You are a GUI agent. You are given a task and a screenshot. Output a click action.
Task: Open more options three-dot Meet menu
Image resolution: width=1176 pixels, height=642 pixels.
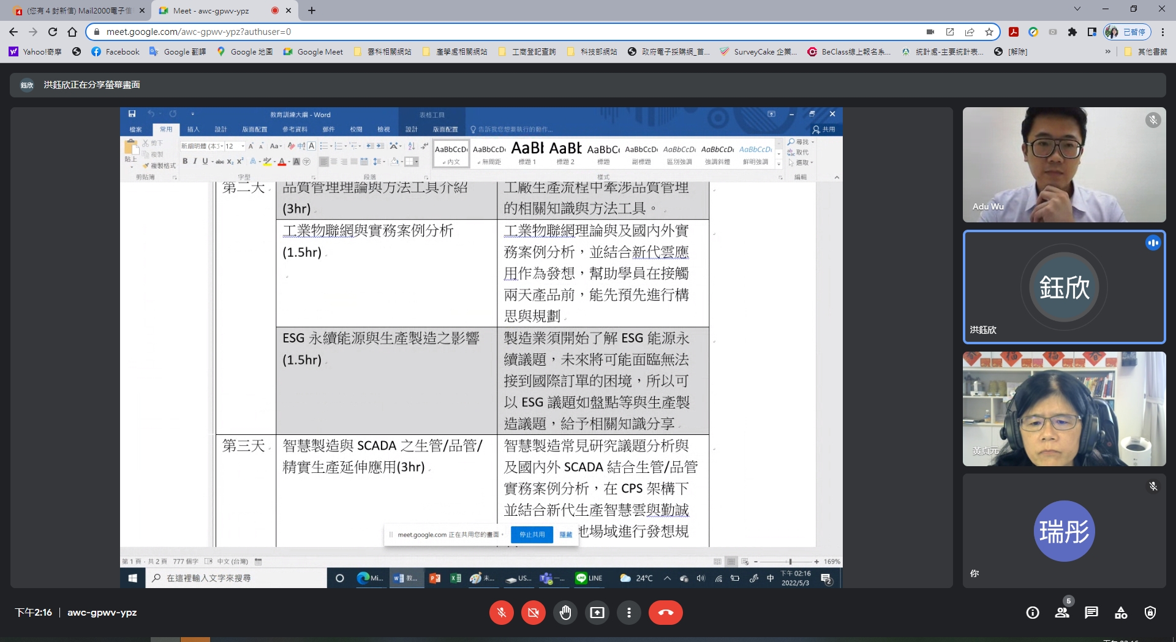pyautogui.click(x=629, y=613)
